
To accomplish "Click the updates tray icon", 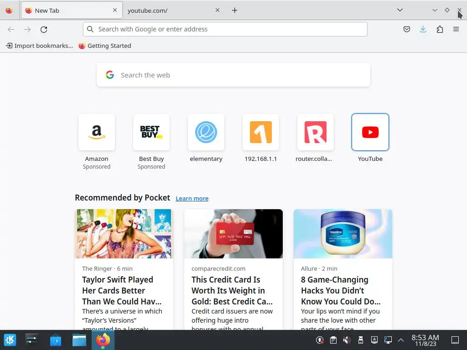I will click(320, 340).
